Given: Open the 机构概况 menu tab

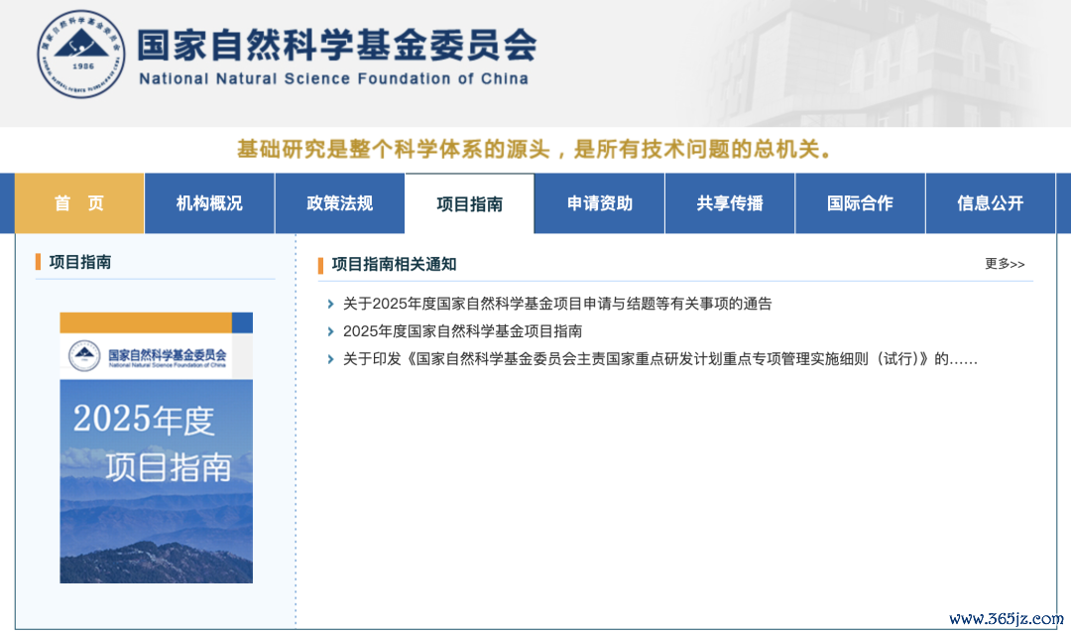Looking at the screenshot, I should click(209, 203).
